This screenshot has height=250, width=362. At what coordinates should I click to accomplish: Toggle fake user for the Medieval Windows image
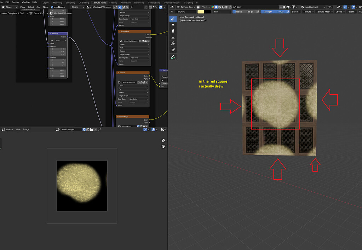pos(120,7)
